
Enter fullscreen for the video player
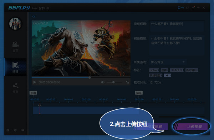click(127, 82)
